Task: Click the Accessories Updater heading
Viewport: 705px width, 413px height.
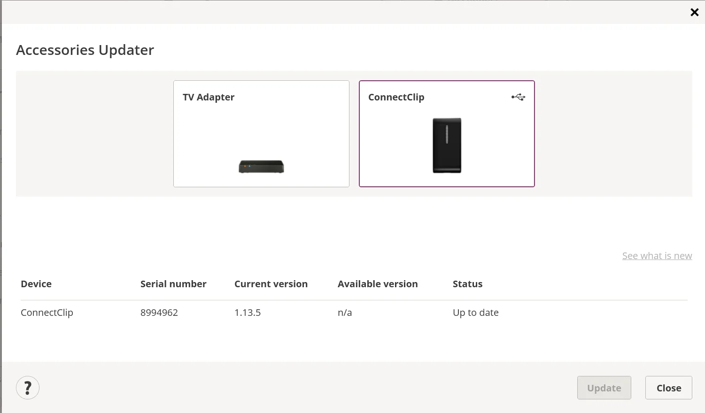Action: pyautogui.click(x=85, y=50)
